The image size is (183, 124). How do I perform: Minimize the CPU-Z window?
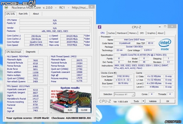[x=160, y=27]
